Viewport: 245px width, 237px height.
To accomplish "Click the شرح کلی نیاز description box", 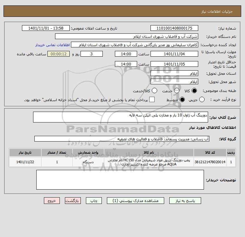I will pyautogui.click(x=121, y=117).
